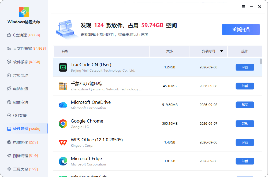Screen dimensions: 268x177
Task: Open 工具大全 [15个]
Action: point(24,169)
